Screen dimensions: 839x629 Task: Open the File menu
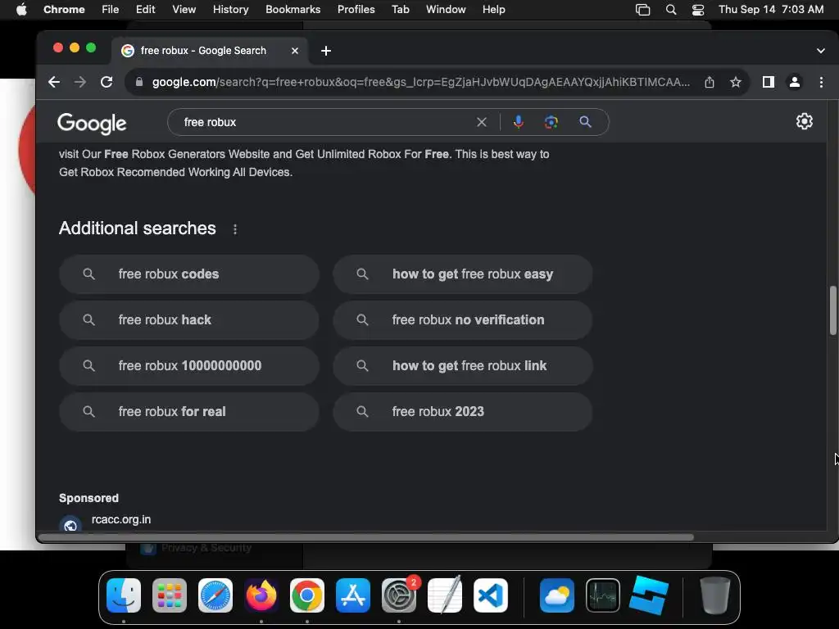pos(111,10)
